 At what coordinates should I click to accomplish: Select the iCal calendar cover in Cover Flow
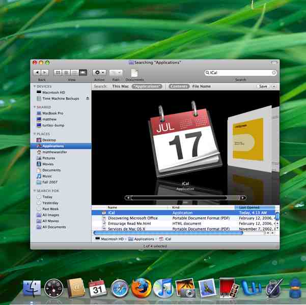coord(185,140)
